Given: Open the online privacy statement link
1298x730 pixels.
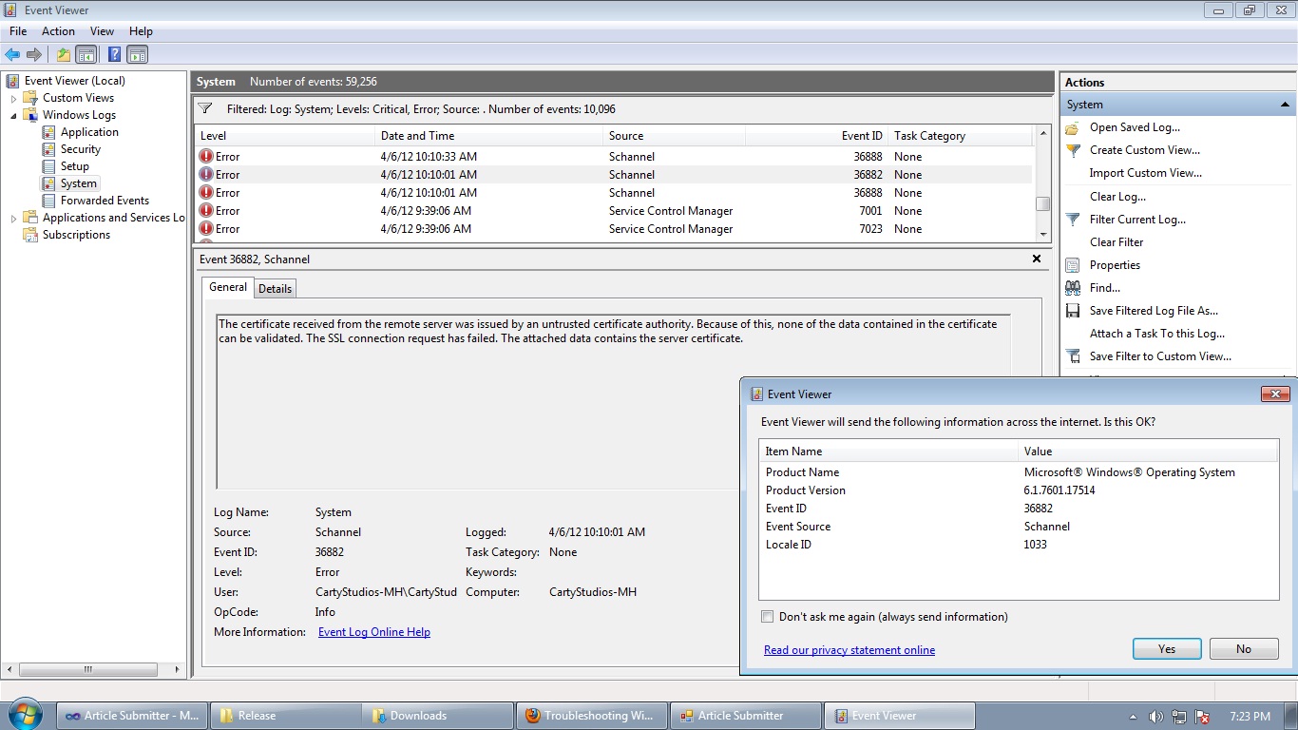Looking at the screenshot, I should 849,649.
